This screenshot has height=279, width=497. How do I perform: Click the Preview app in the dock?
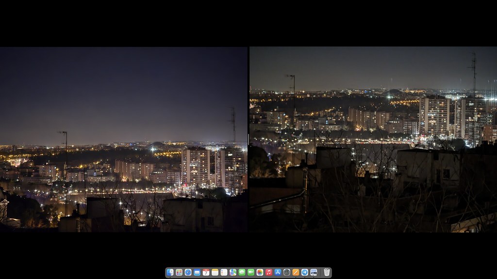[314, 272]
